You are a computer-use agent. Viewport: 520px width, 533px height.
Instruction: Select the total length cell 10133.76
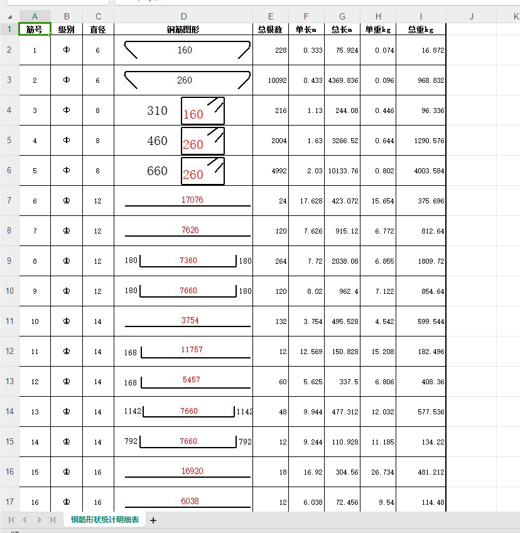click(342, 171)
